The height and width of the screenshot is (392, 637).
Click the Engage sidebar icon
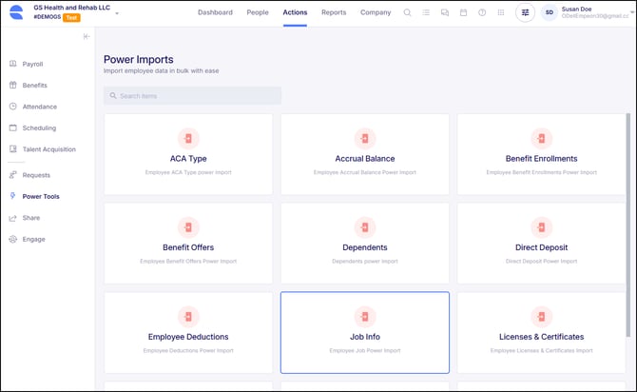pyautogui.click(x=13, y=239)
